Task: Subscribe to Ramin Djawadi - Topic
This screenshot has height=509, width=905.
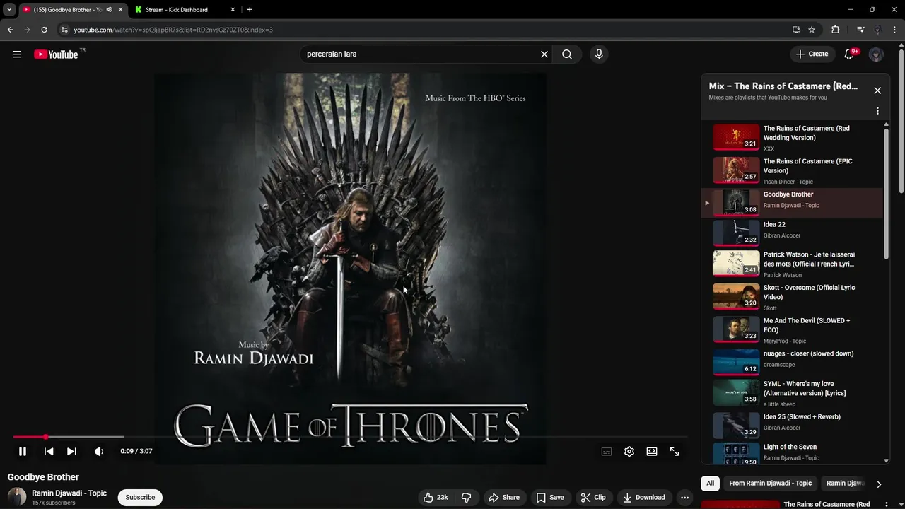Action: [x=140, y=498]
